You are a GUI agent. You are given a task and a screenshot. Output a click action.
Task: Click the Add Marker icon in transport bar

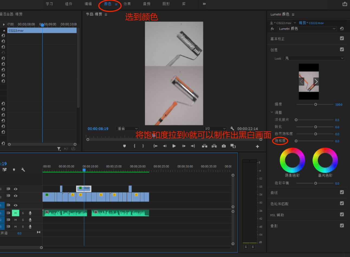point(124,146)
